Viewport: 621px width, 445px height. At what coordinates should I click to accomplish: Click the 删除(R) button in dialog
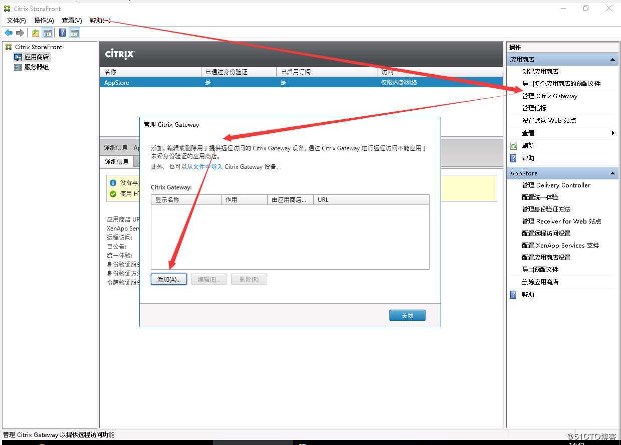[249, 279]
